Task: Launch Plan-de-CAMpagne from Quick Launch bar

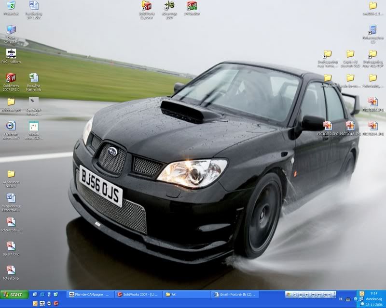Action: 42,304
